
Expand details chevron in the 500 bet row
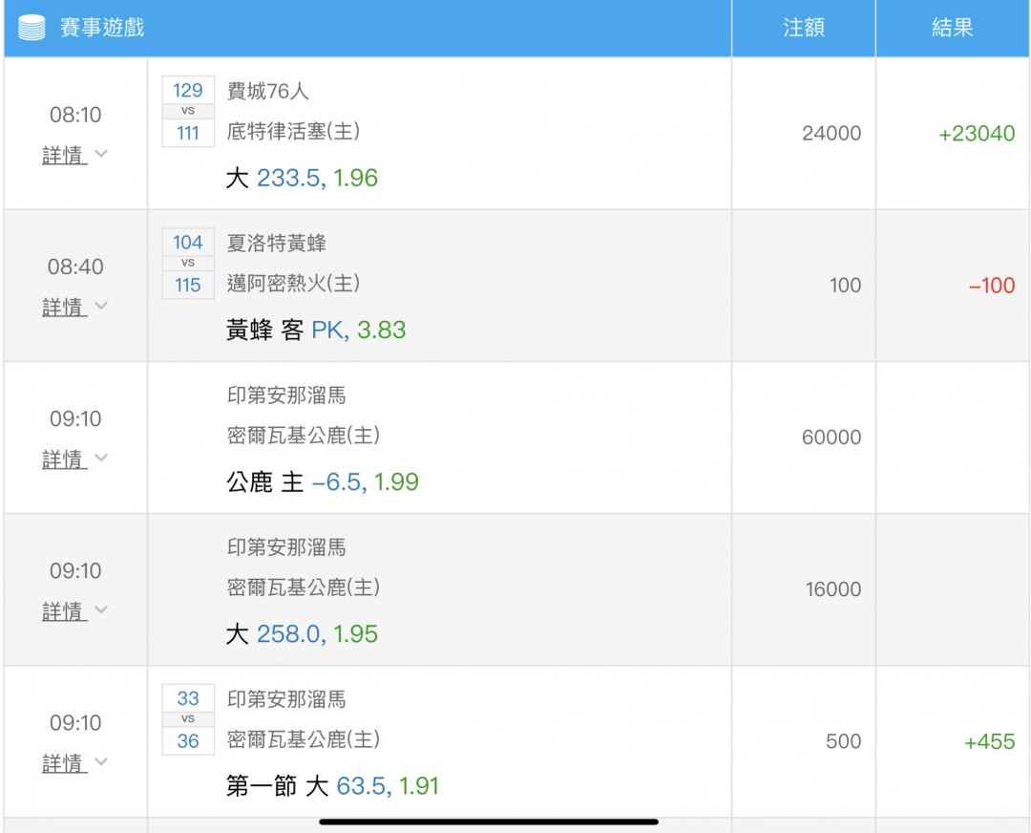[101, 761]
